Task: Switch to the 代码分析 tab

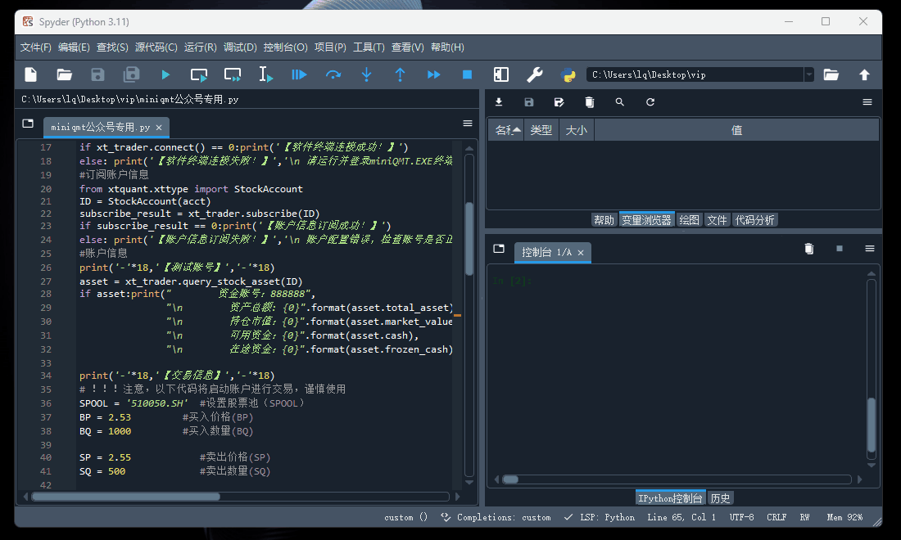Action: 754,220
